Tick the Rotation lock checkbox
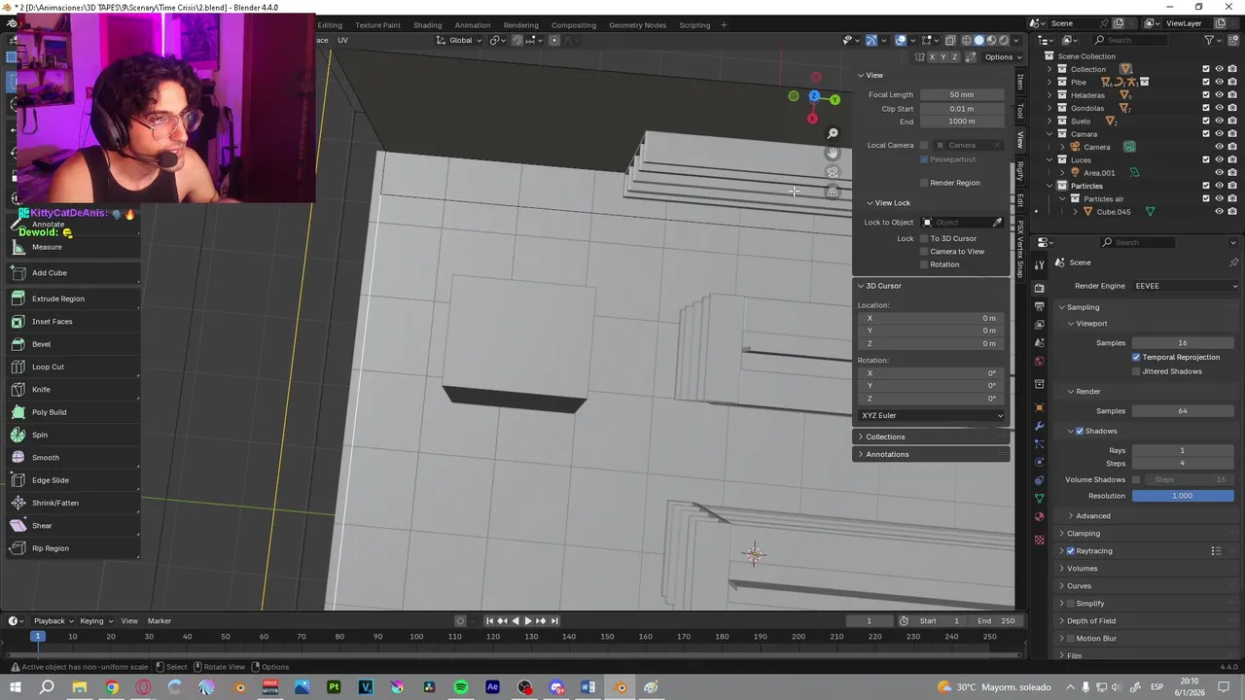The height and width of the screenshot is (700, 1245). [924, 264]
